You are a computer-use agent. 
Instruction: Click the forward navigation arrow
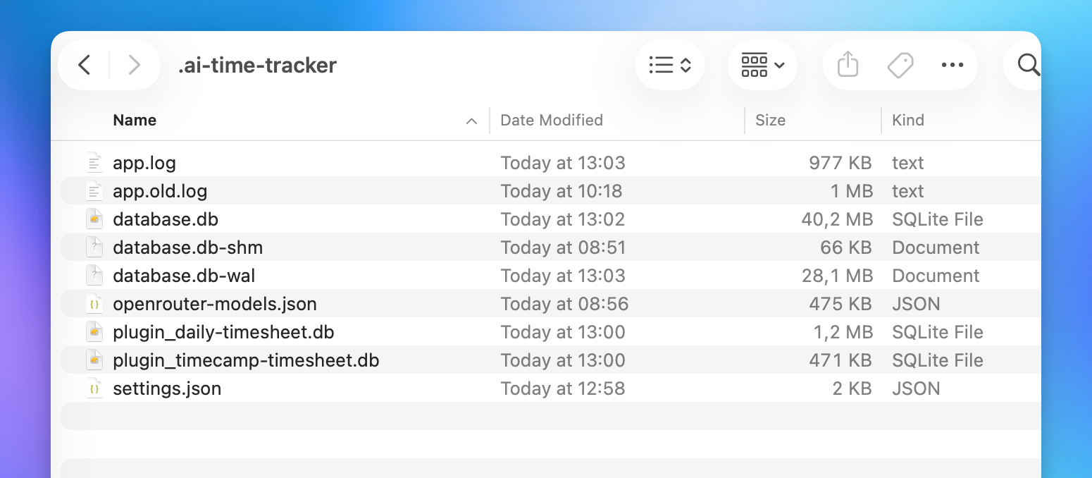[x=134, y=66]
